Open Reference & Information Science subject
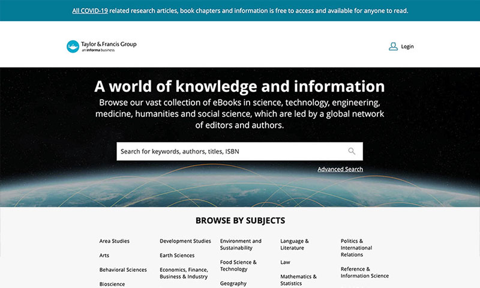 point(364,272)
